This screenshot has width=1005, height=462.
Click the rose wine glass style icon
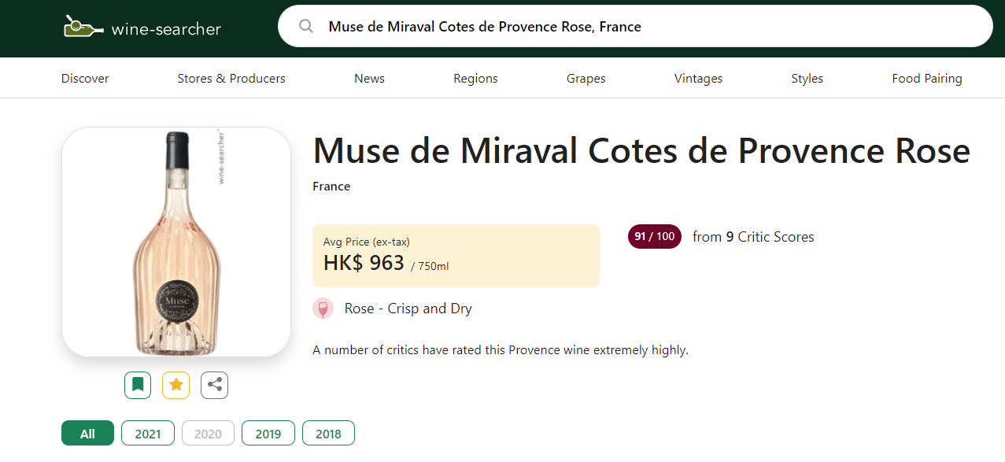pos(323,309)
